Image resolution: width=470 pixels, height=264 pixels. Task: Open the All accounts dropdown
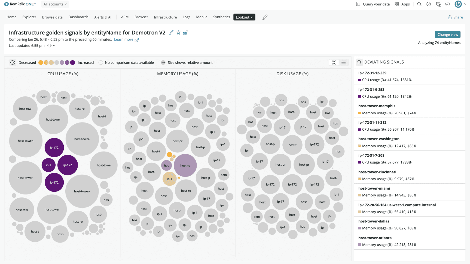click(55, 4)
